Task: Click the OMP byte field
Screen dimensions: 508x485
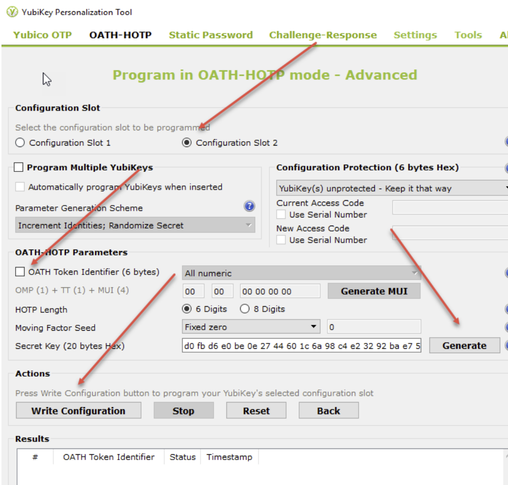Action: tap(193, 291)
